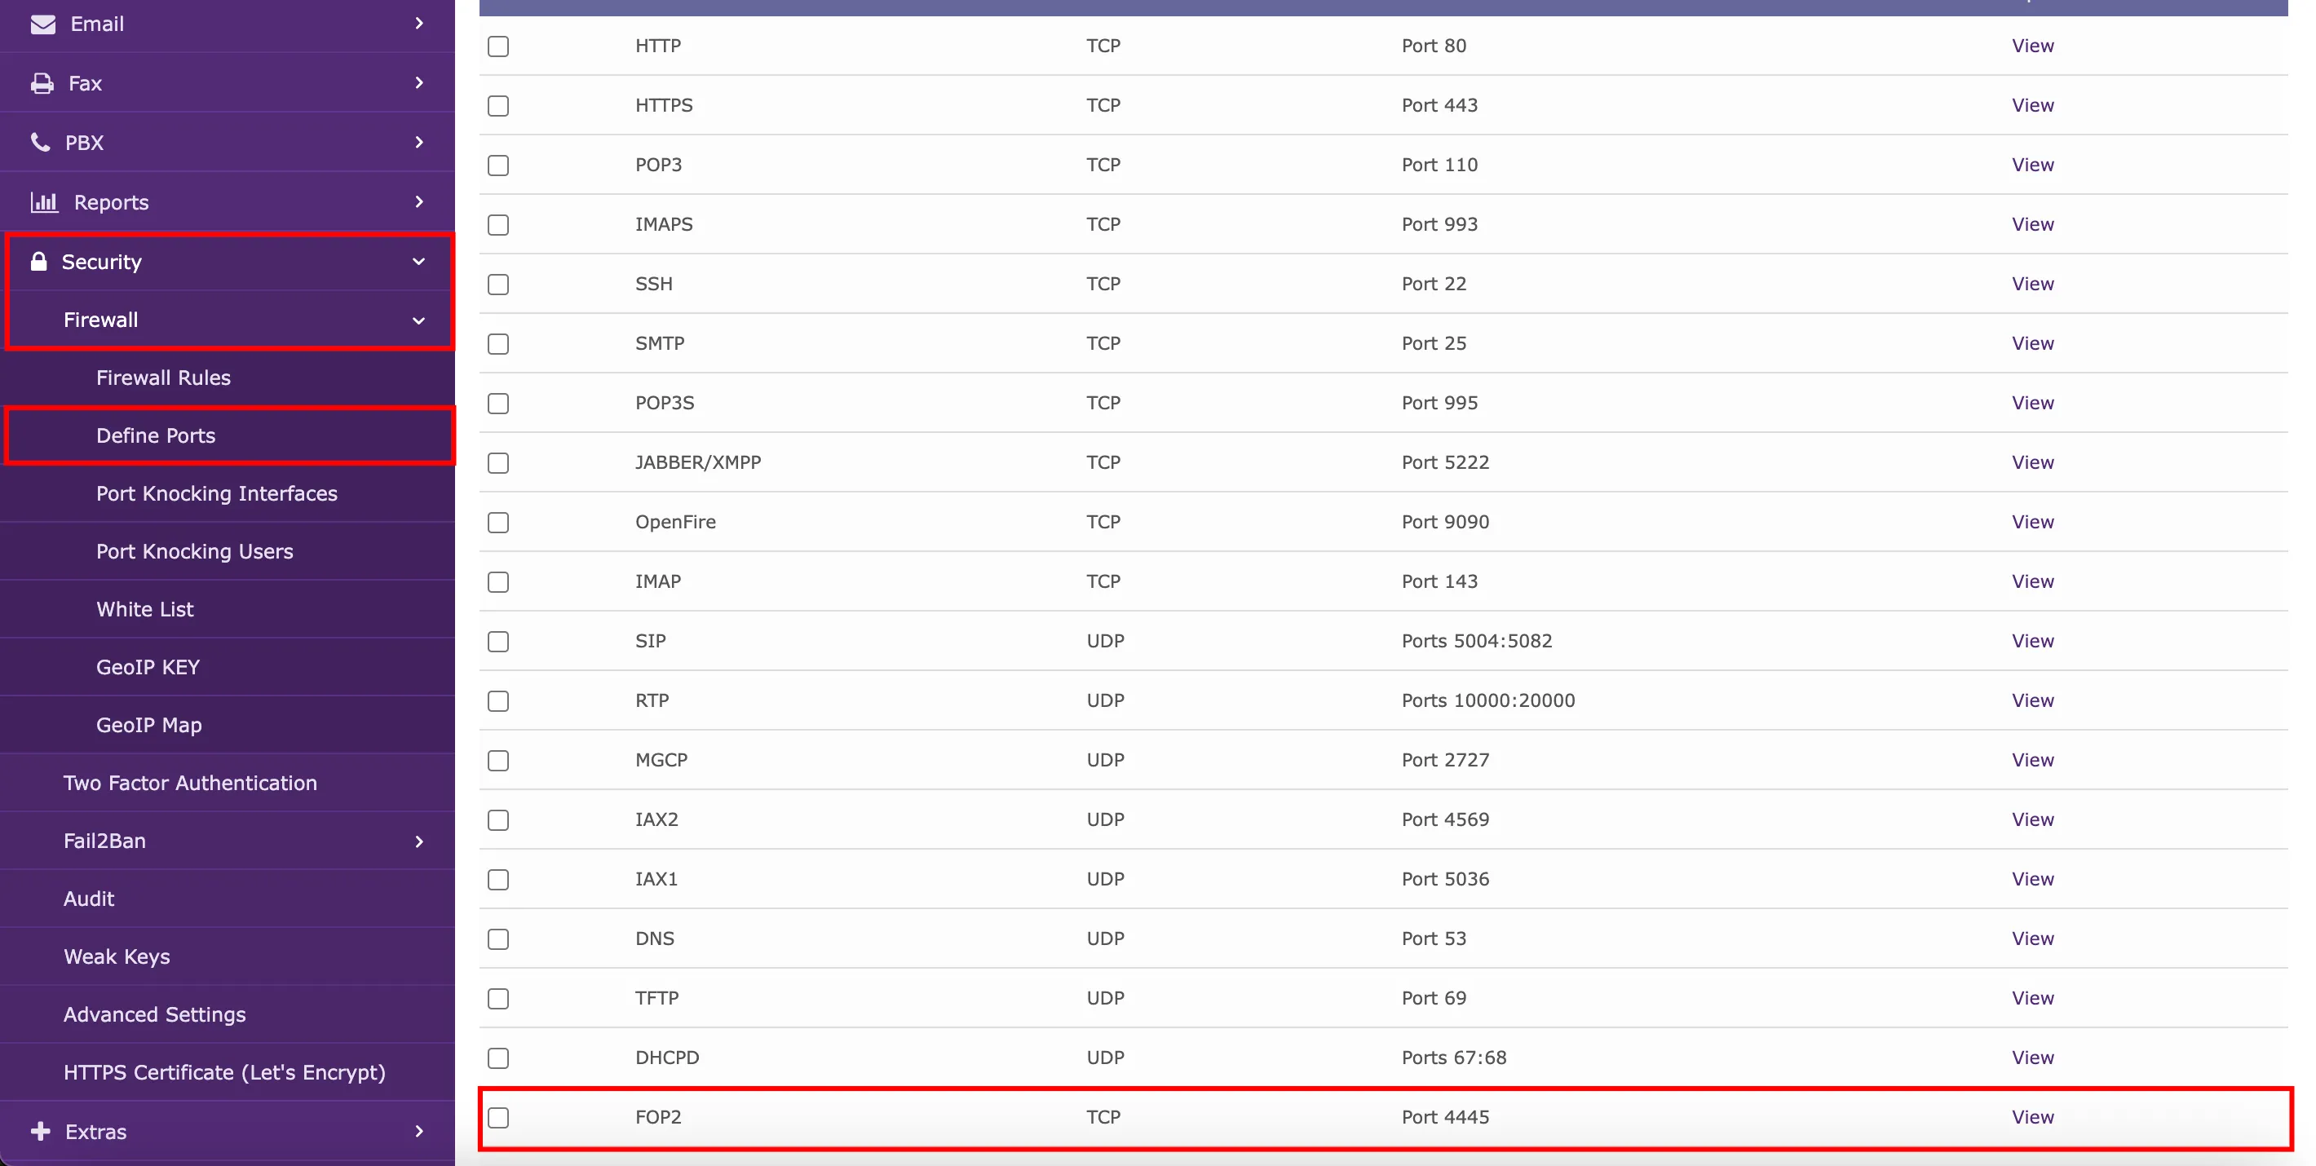
Task: Select the FOP2 row checkbox
Action: pos(498,1117)
